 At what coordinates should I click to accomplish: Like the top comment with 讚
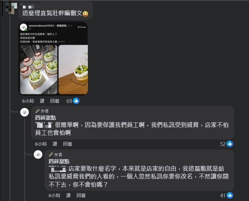[x=42, y=101]
